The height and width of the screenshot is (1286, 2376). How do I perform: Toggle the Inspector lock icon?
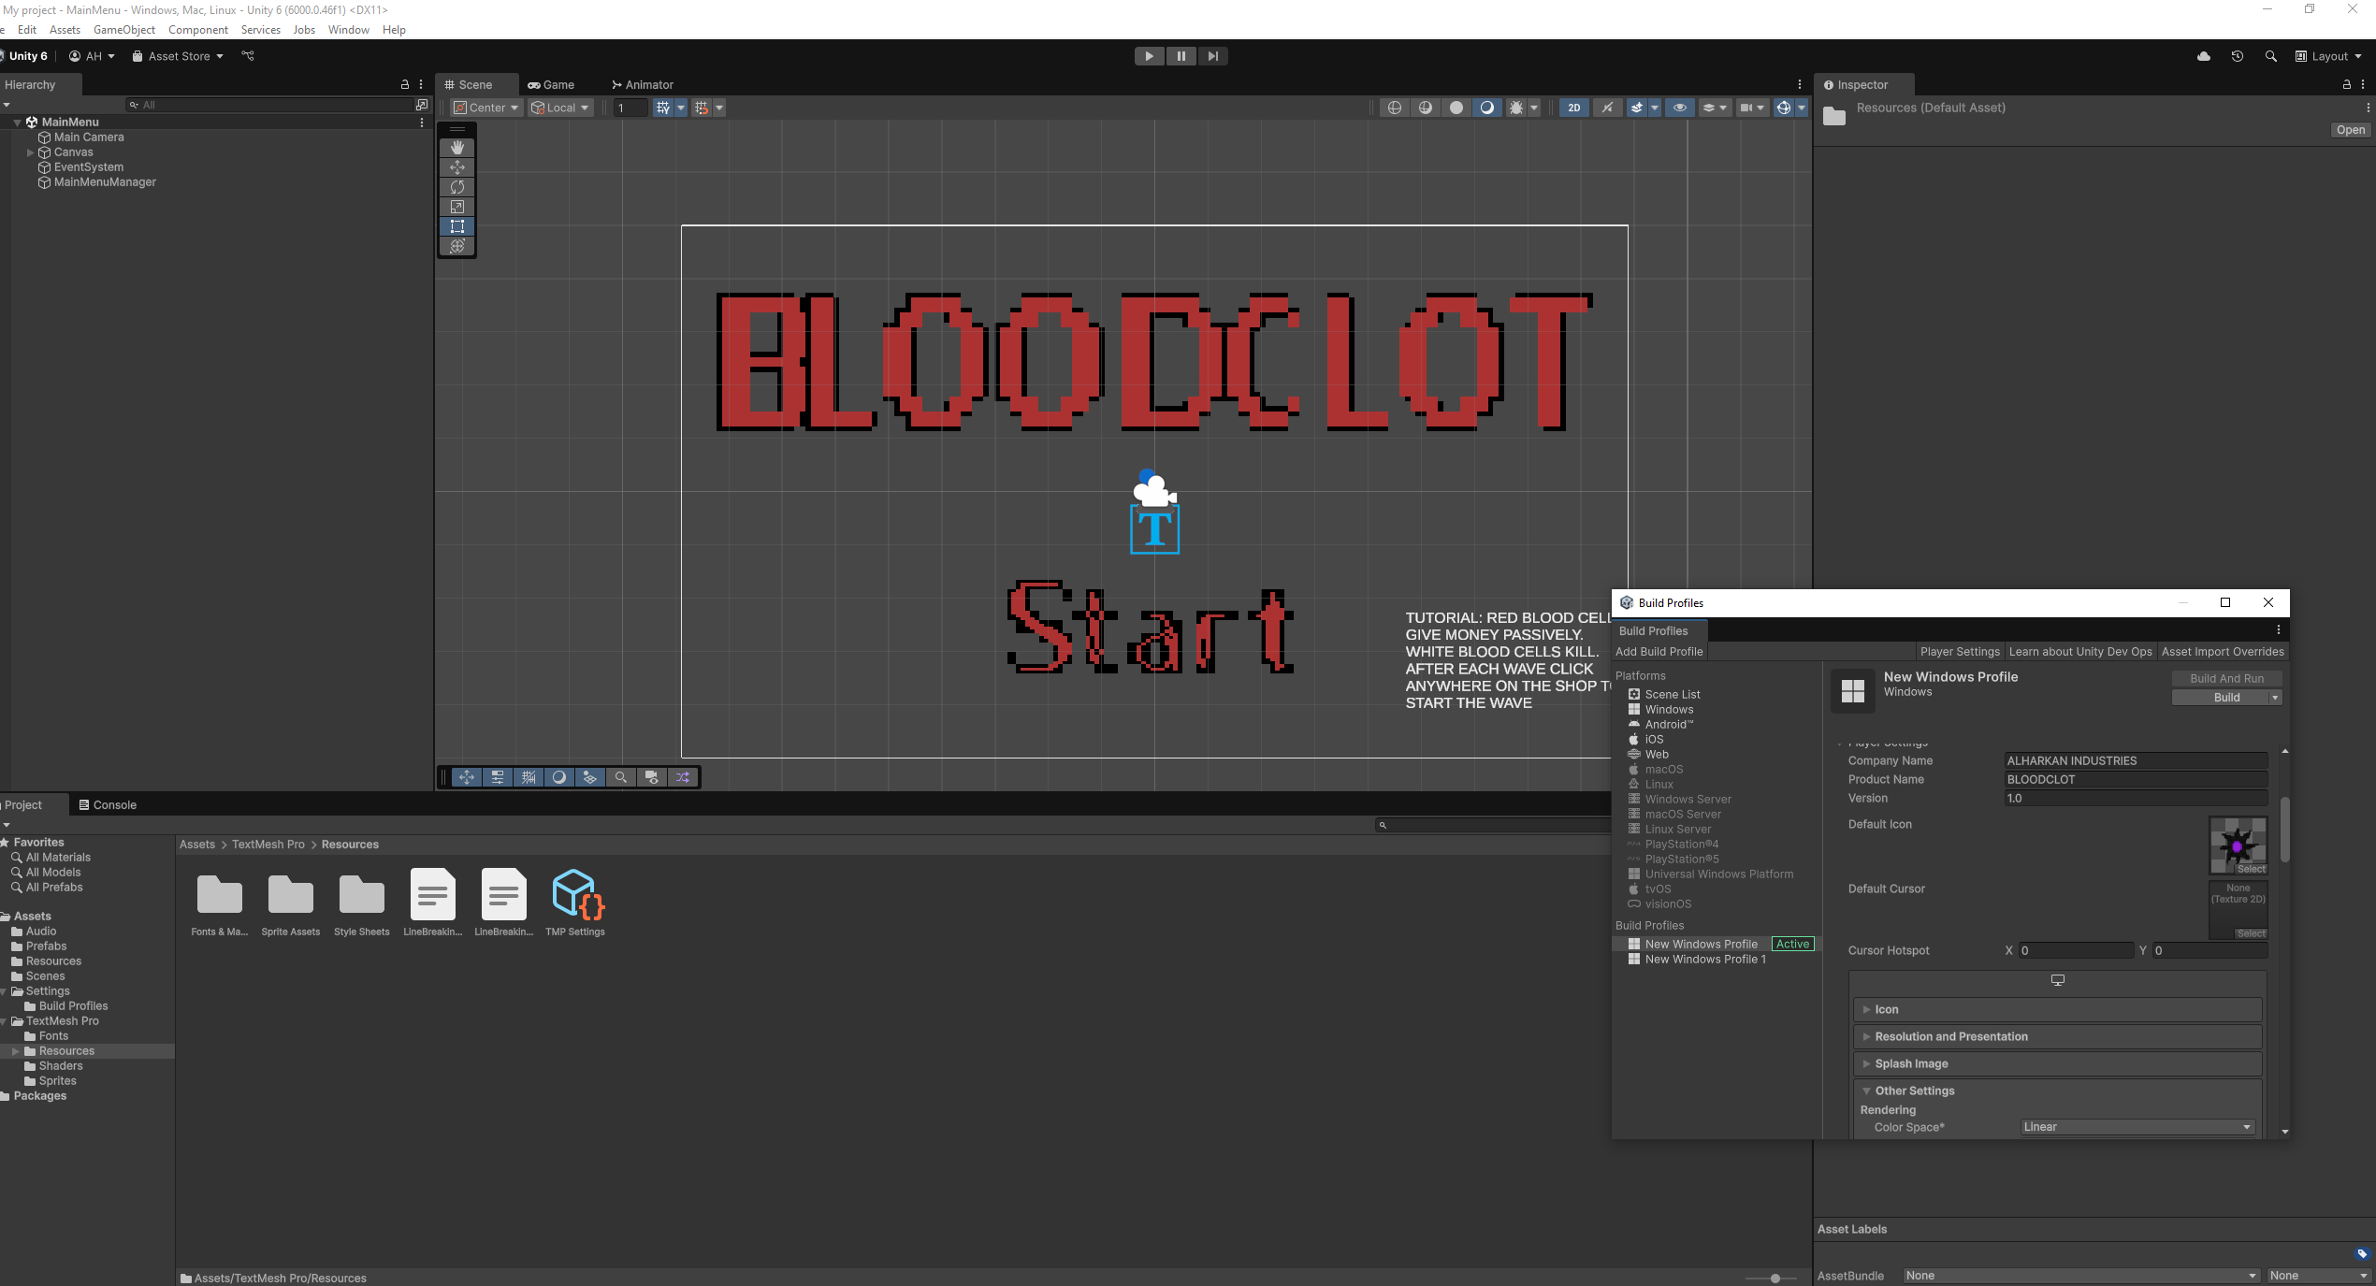point(2346,84)
